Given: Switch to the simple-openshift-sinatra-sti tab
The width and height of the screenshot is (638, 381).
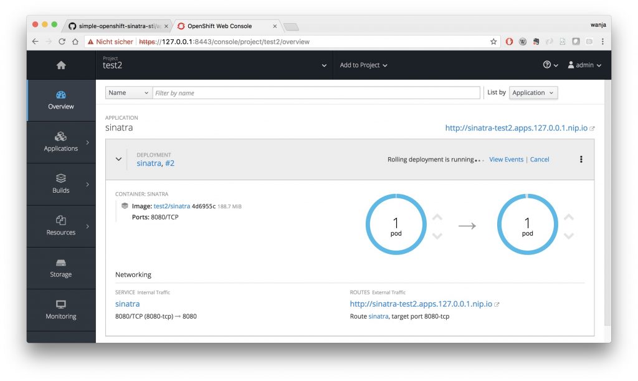Looking at the screenshot, I should [x=118, y=26].
